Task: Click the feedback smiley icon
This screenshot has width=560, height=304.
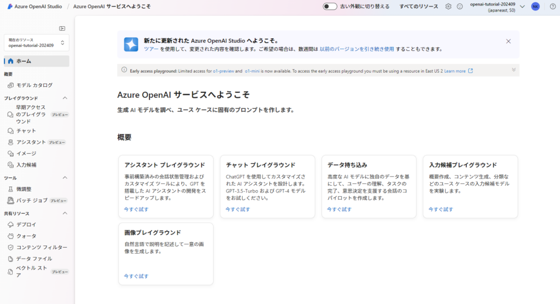Action: click(459, 7)
